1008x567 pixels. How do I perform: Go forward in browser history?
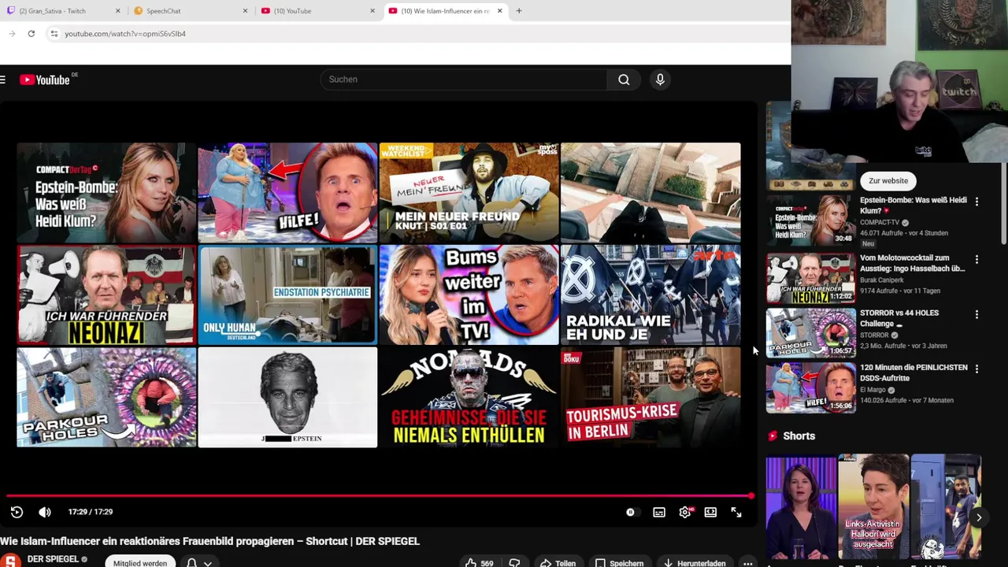pos(12,34)
